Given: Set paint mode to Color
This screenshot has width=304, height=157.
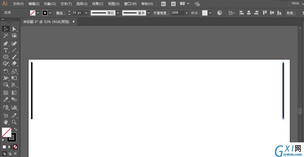Looking at the screenshot, I should [4, 147].
